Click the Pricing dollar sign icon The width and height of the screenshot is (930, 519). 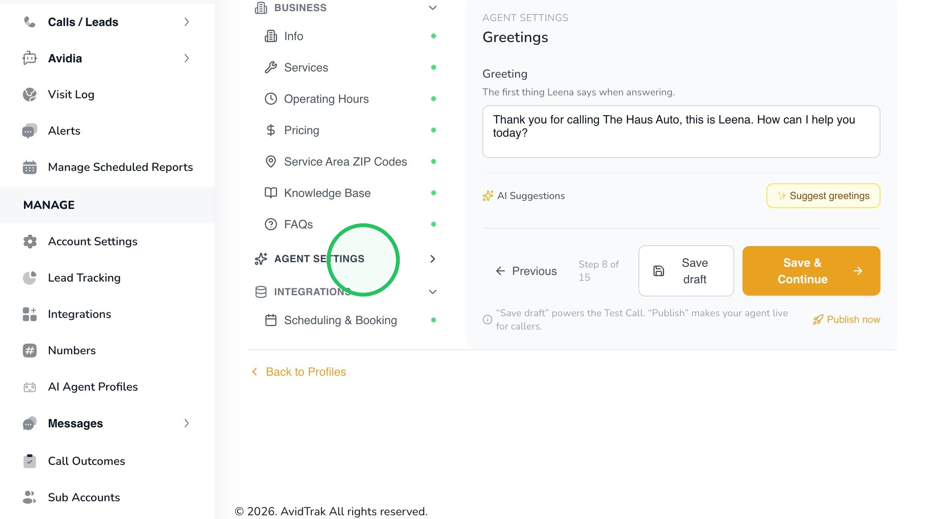[270, 130]
